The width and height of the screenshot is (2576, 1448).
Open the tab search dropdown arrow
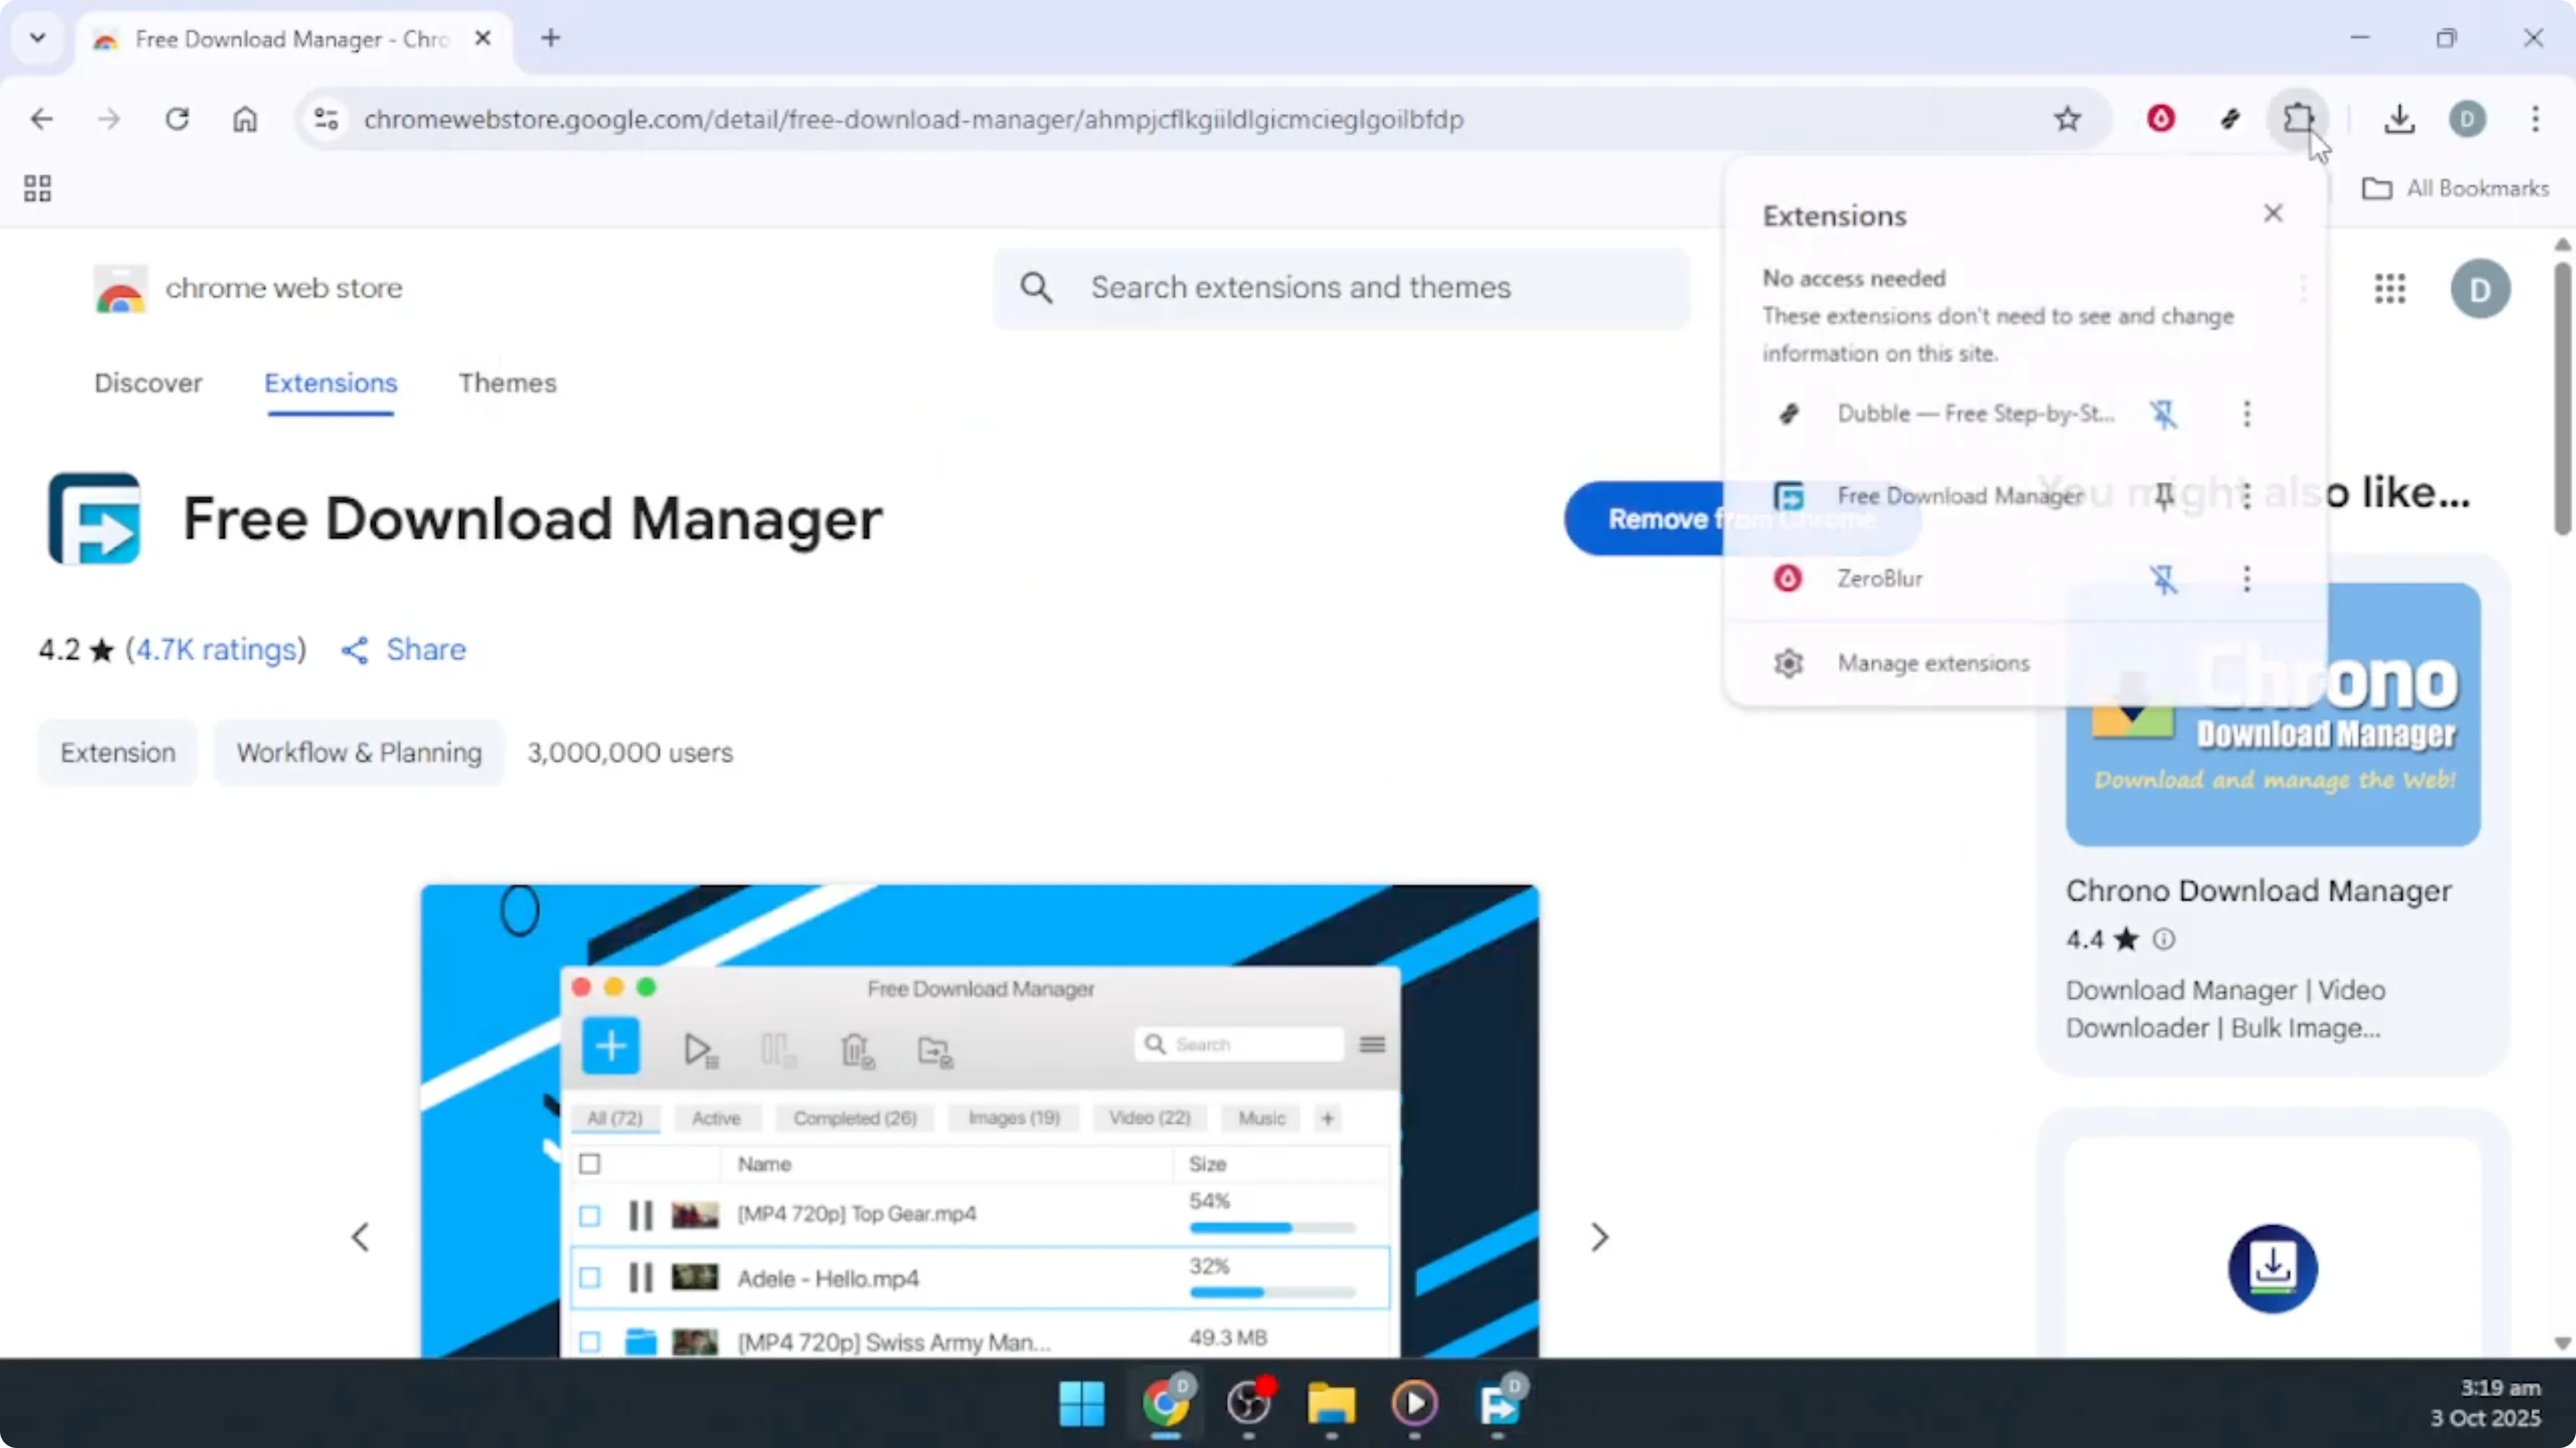pos(37,38)
